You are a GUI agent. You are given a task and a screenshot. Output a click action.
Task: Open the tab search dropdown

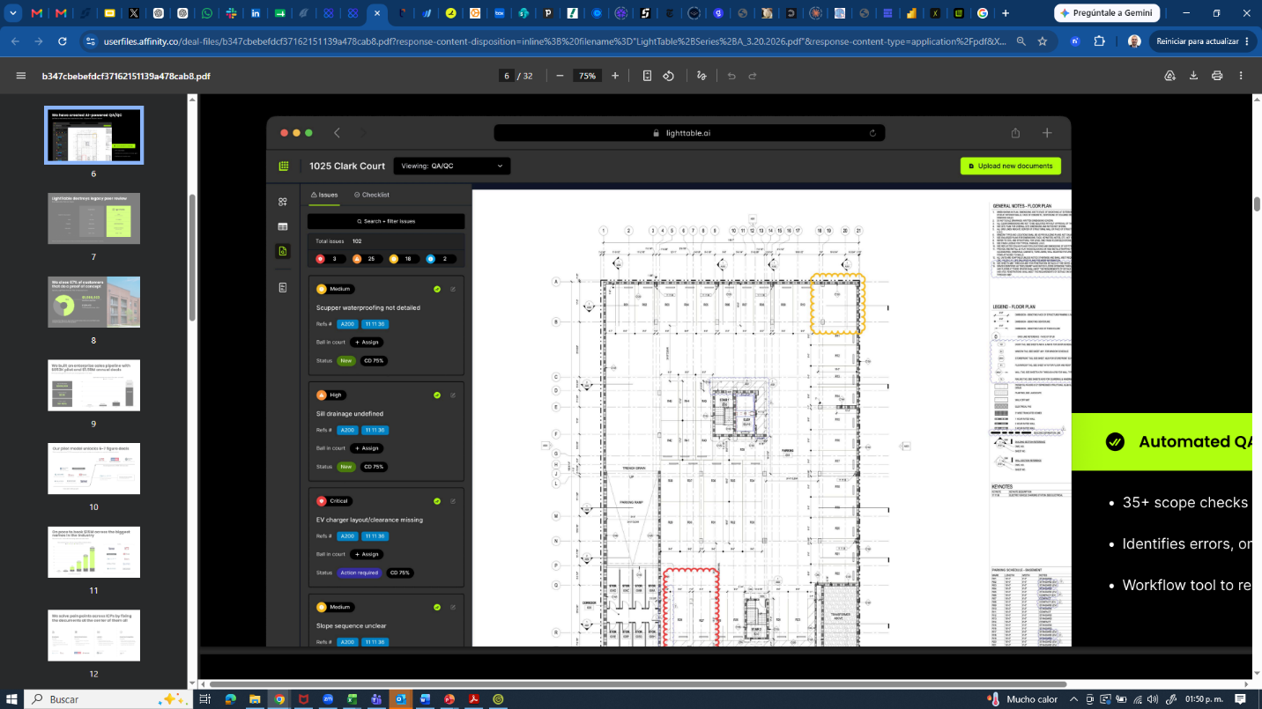[x=13, y=13]
